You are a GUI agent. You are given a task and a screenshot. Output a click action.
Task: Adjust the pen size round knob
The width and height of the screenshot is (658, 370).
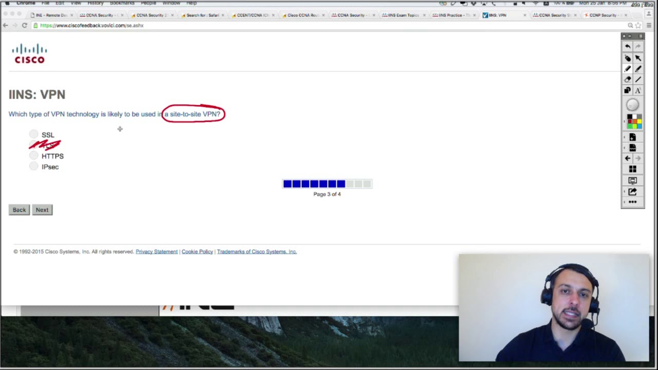633,105
